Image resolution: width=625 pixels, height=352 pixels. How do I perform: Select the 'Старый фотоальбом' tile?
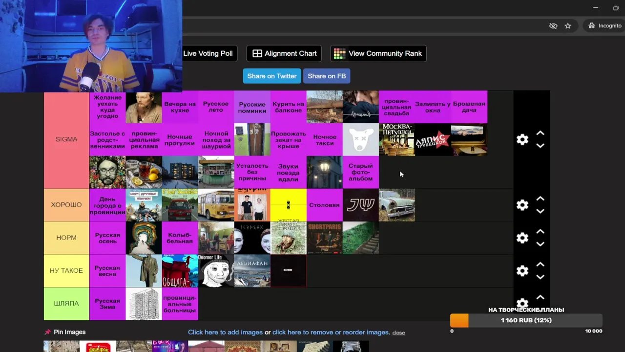pyautogui.click(x=360, y=172)
